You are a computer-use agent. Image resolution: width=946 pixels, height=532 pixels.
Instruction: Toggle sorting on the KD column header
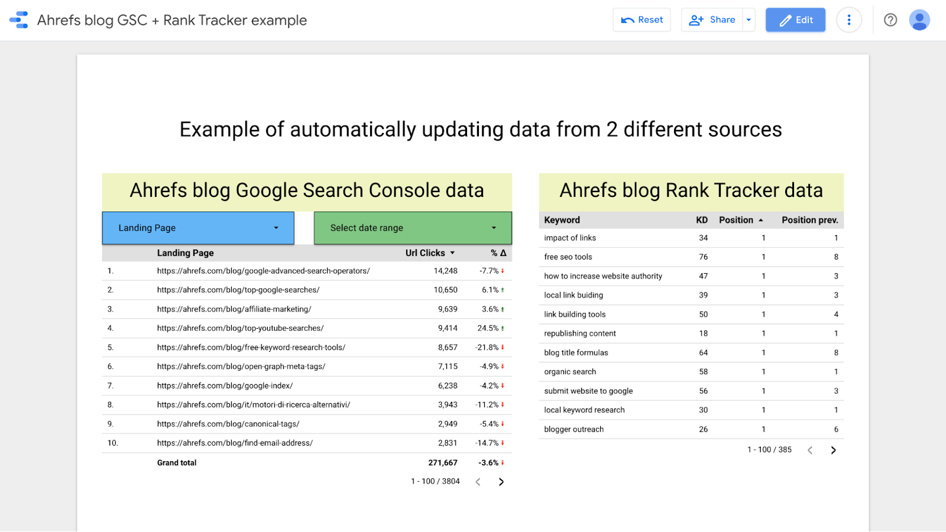701,219
